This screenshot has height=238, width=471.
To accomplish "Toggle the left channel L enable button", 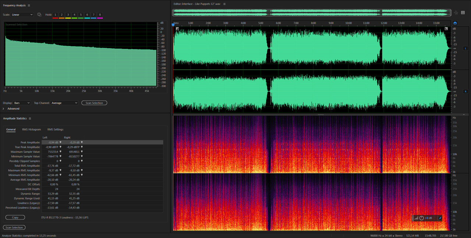I will 465,48.
